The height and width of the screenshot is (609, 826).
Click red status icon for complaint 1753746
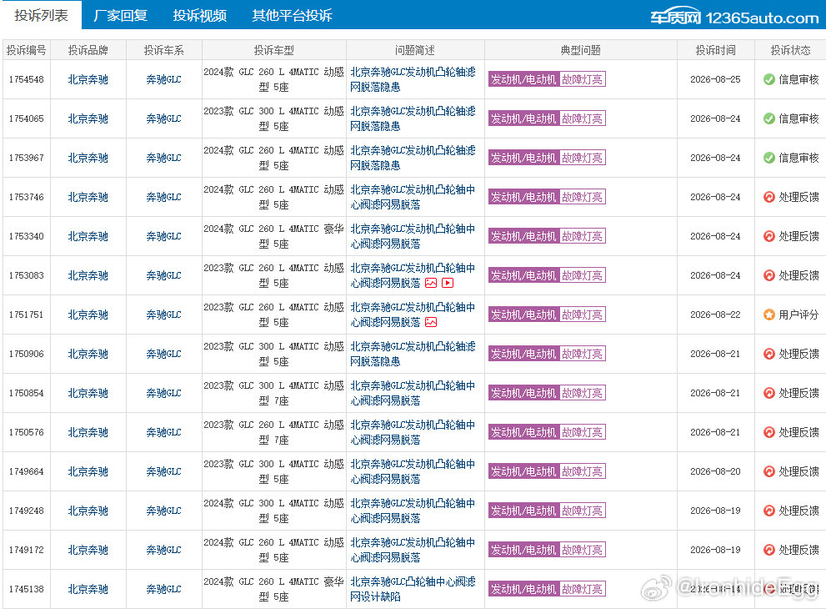(x=769, y=197)
